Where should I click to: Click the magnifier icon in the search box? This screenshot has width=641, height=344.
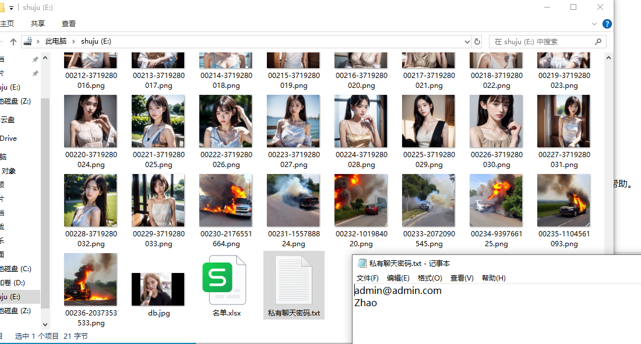(x=598, y=41)
